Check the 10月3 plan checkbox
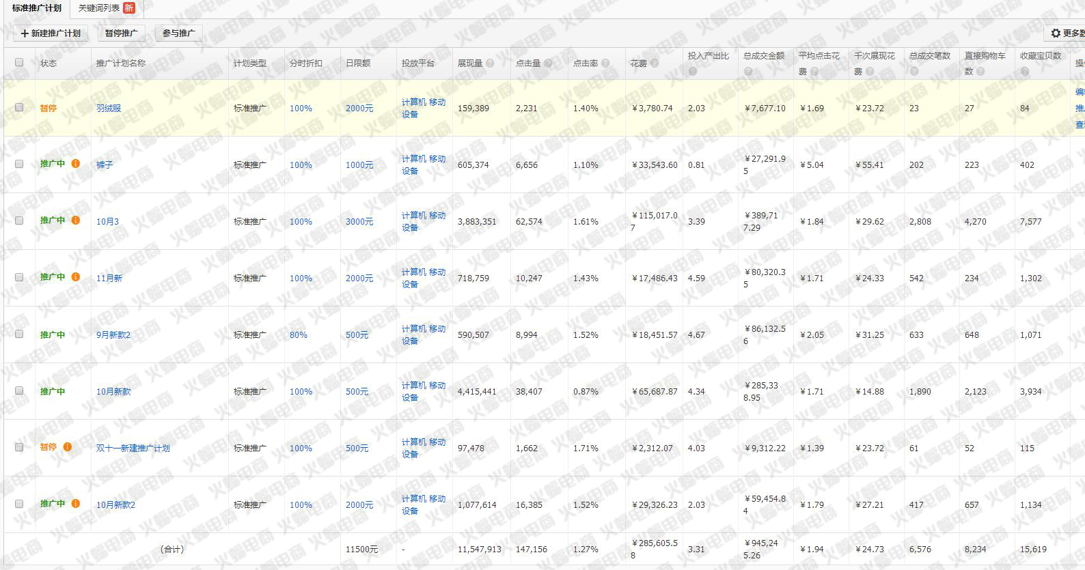1085x570 pixels. [19, 220]
